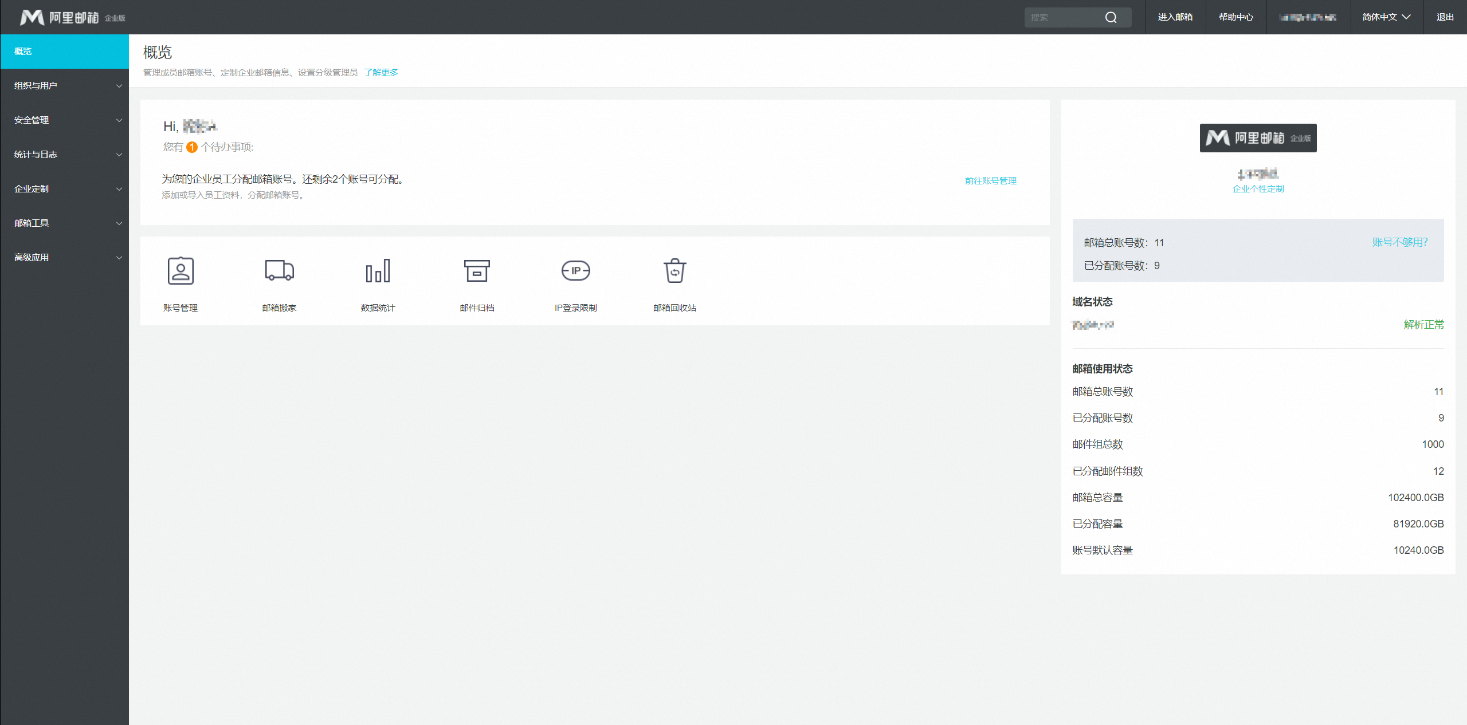Click the 邮箱搬家 truck icon
The image size is (1467, 725).
click(x=279, y=271)
